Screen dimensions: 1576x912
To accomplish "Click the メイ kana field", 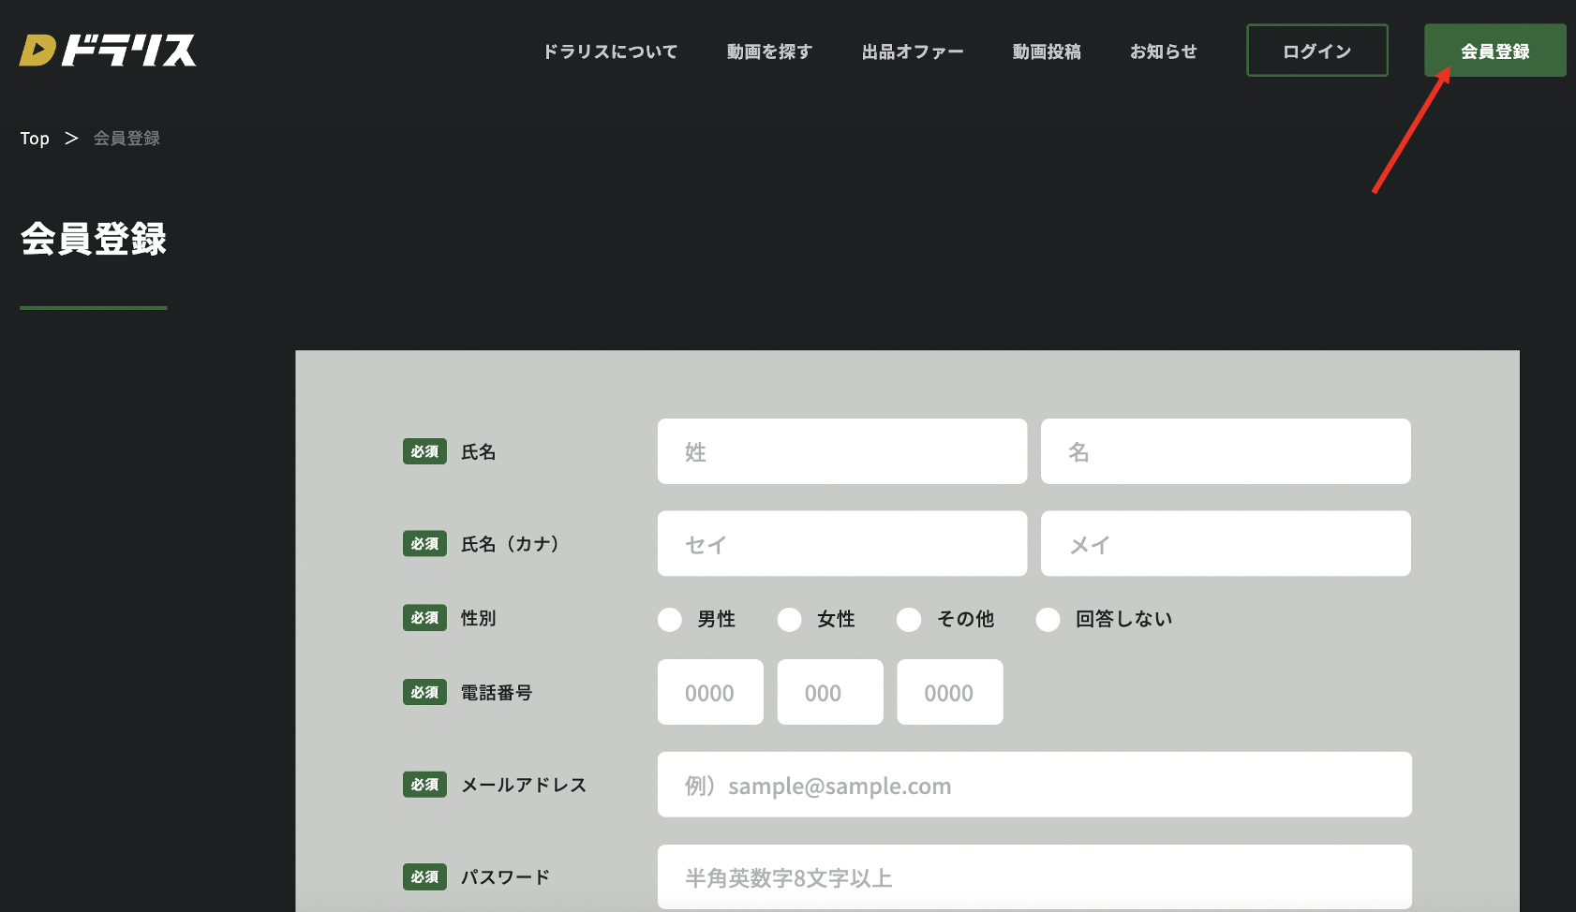I will (x=1225, y=543).
